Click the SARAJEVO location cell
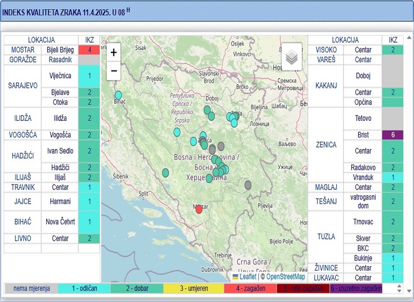This screenshot has height=302, width=414. pos(23,86)
